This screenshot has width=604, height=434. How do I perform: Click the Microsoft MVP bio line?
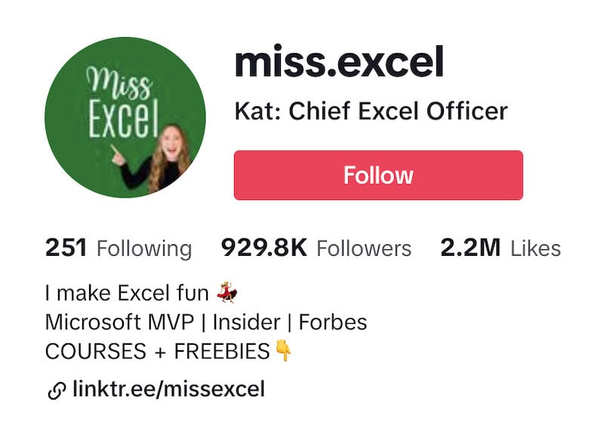(x=206, y=322)
